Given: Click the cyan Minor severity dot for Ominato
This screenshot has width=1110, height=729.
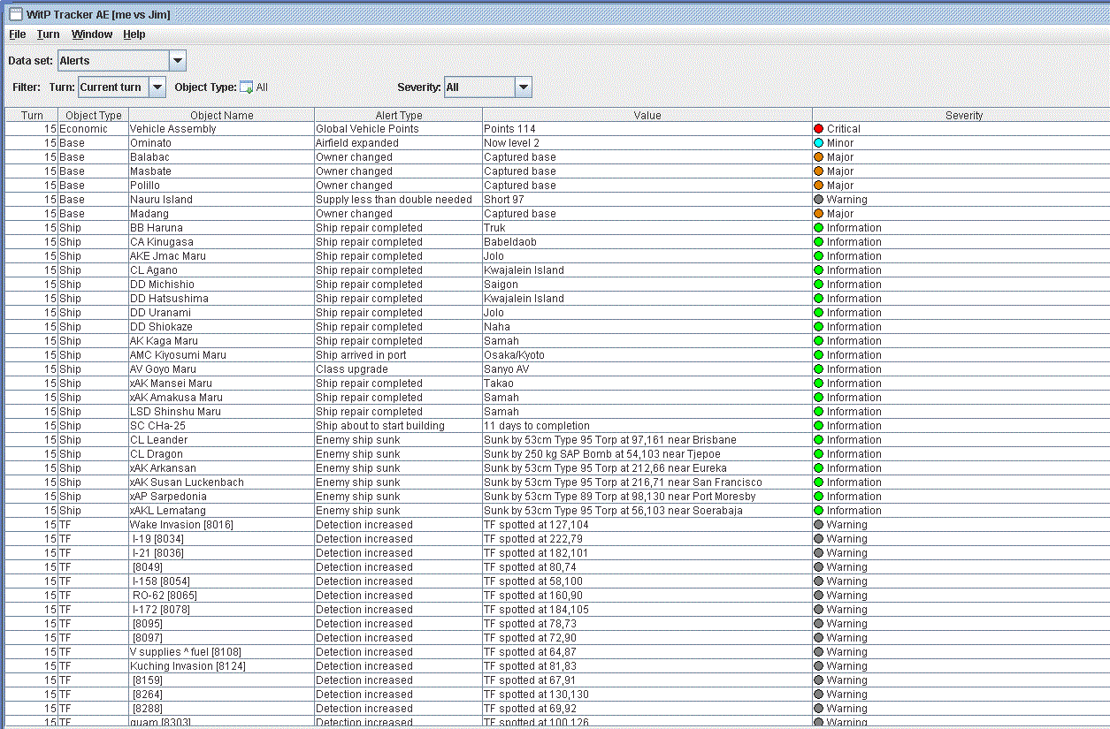Looking at the screenshot, I should pyautogui.click(x=818, y=143).
